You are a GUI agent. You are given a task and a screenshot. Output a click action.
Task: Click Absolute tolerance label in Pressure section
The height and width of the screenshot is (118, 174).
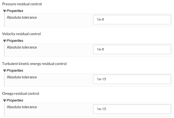coord(22,18)
